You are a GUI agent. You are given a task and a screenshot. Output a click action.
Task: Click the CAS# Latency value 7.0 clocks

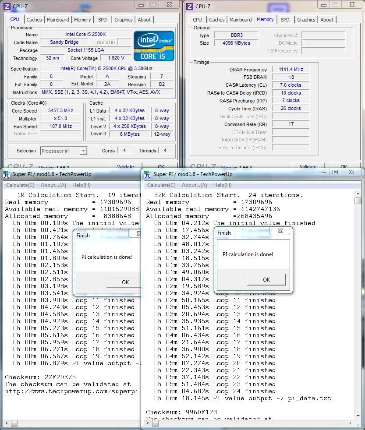click(291, 85)
